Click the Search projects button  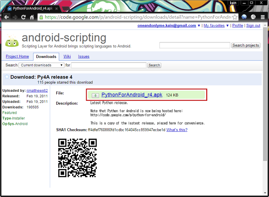click(246, 45)
